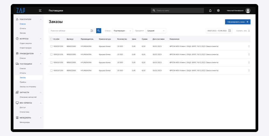Collapse the Запчасти section chevron

coord(41,93)
